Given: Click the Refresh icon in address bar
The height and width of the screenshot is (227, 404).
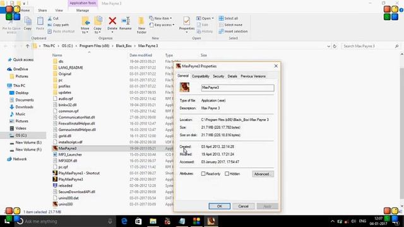Looking at the screenshot, I should pyautogui.click(x=335, y=46).
